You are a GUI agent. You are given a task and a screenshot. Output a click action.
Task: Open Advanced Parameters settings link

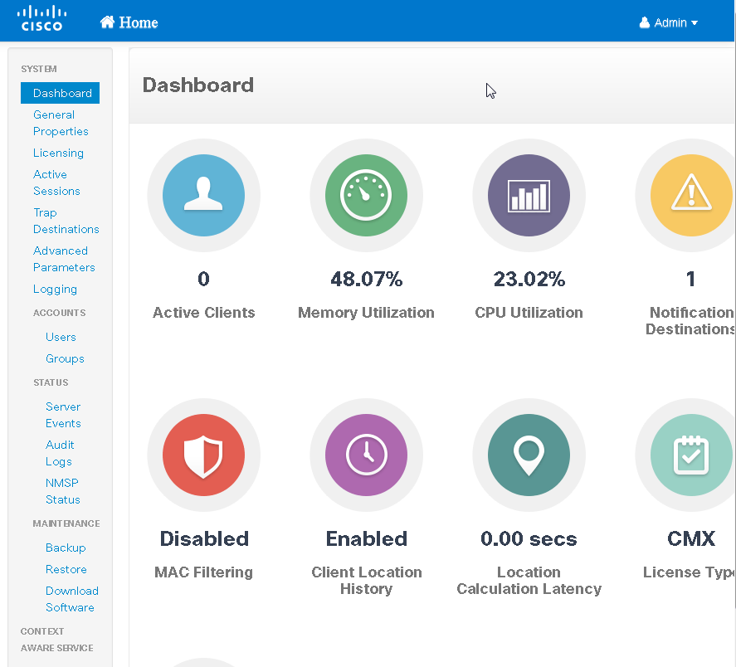[x=64, y=259]
